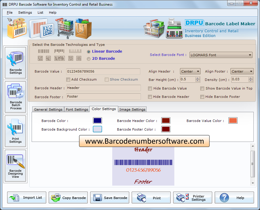Open the Print Settings sidebar icon
This screenshot has height=210, width=260.
pos(15,131)
